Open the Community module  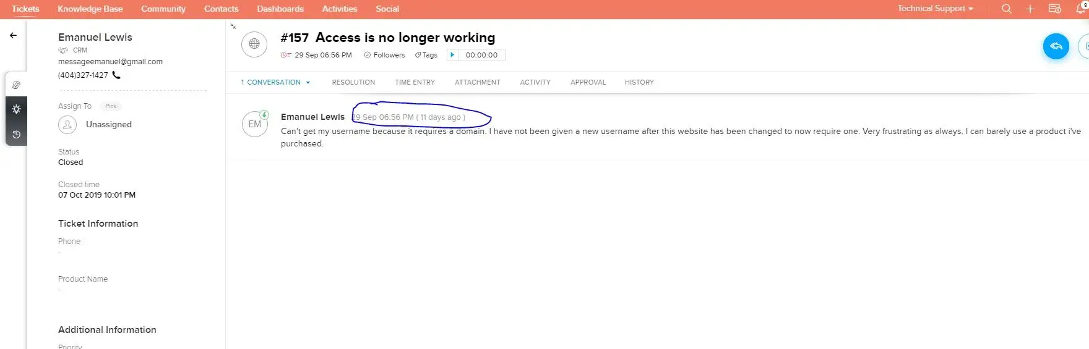[163, 9]
